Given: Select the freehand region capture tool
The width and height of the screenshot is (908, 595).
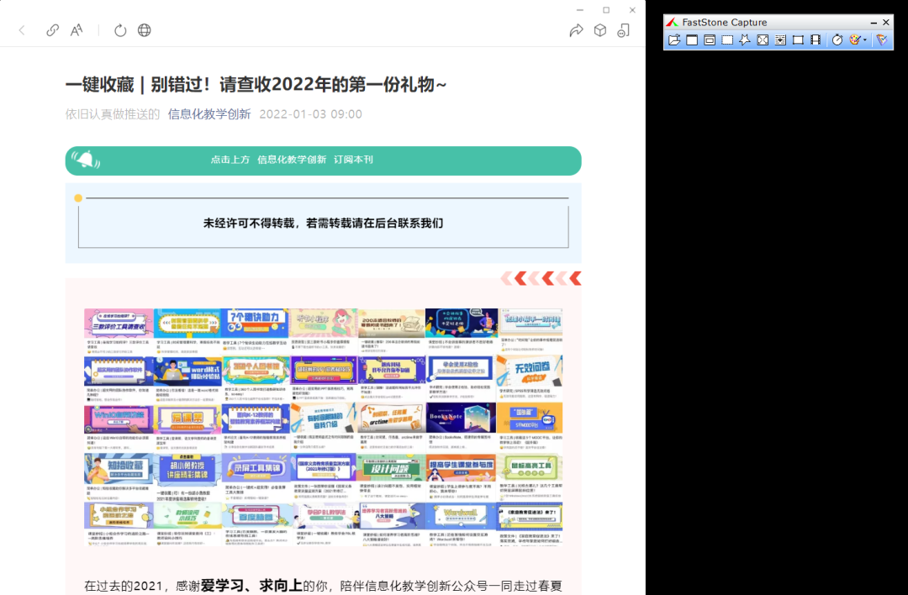Looking at the screenshot, I should pyautogui.click(x=745, y=39).
